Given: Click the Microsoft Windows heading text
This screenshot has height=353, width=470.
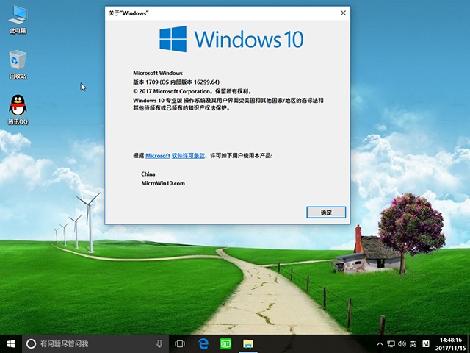Looking at the screenshot, I should point(158,73).
